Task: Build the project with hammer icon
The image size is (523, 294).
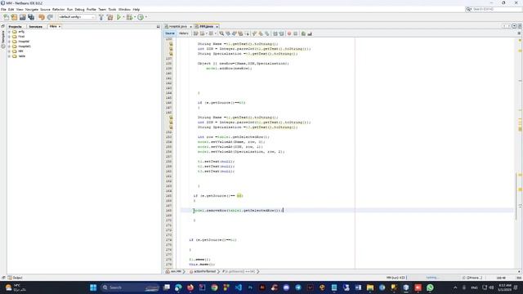Action: point(101,17)
